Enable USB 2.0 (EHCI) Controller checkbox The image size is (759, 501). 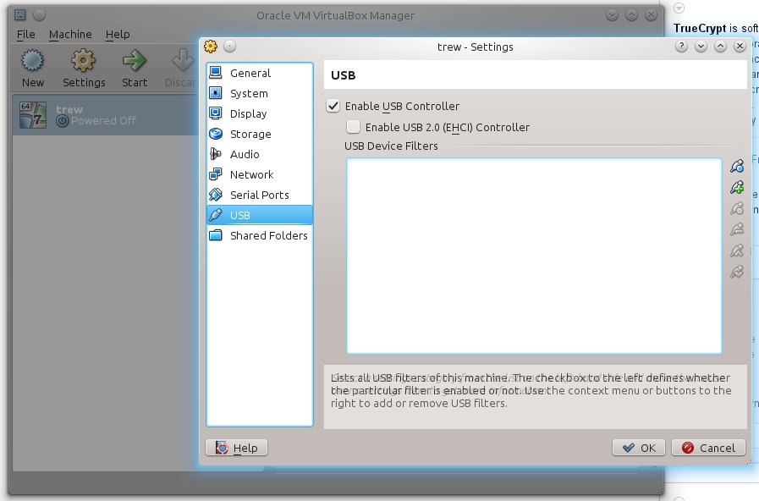click(354, 127)
